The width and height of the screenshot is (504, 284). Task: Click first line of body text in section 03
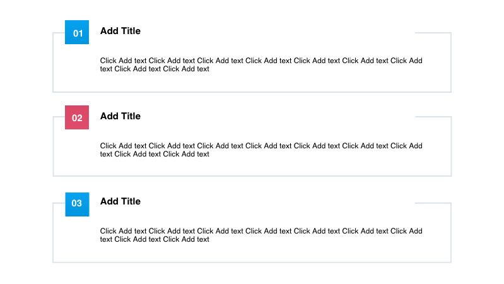(x=261, y=231)
